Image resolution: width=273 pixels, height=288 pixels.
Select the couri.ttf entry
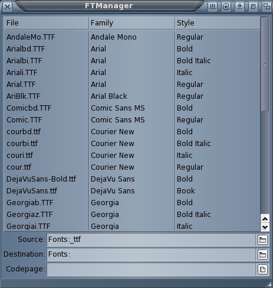tap(19, 156)
